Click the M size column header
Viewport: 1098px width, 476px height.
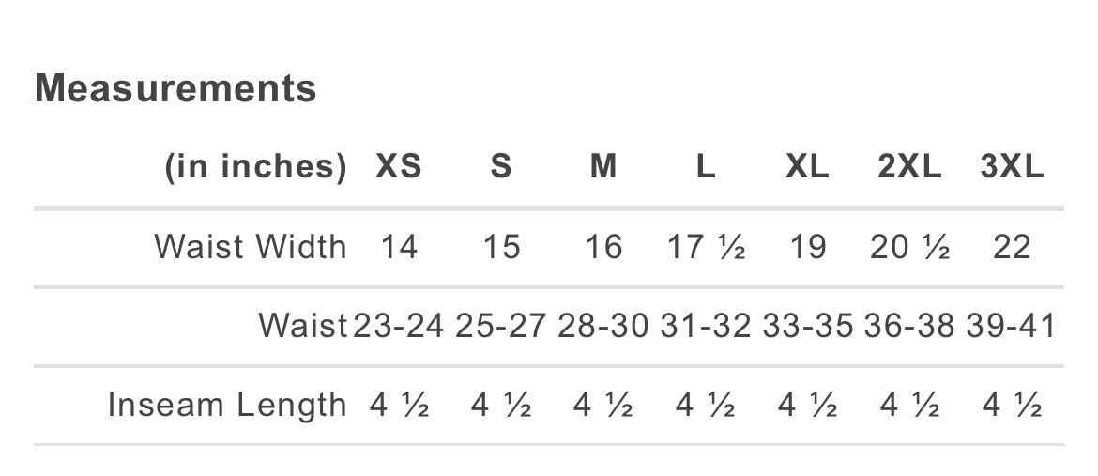(x=603, y=167)
